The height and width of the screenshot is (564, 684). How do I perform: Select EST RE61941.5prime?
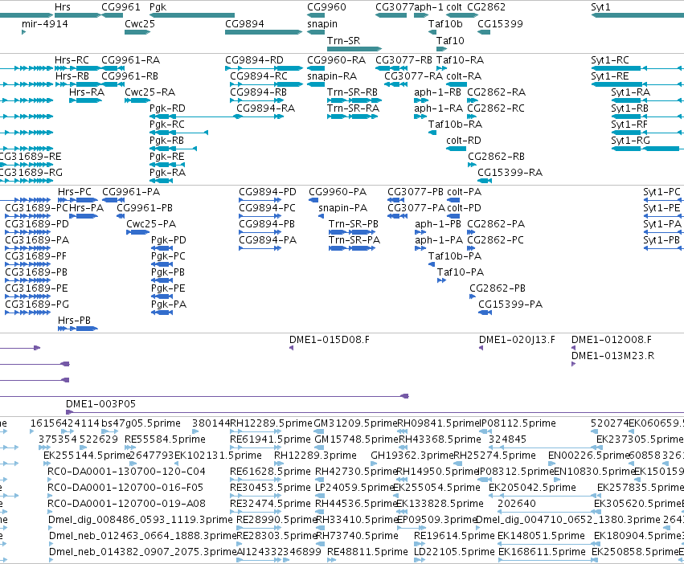click(x=270, y=439)
